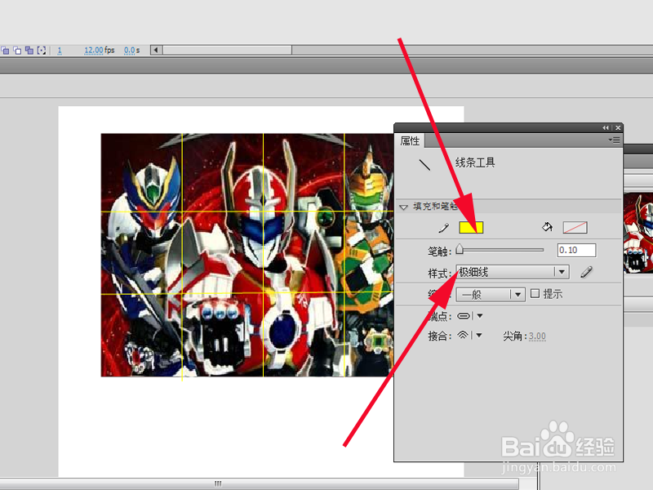Click the 尖角 value 3.00
653x490 pixels.
[537, 336]
